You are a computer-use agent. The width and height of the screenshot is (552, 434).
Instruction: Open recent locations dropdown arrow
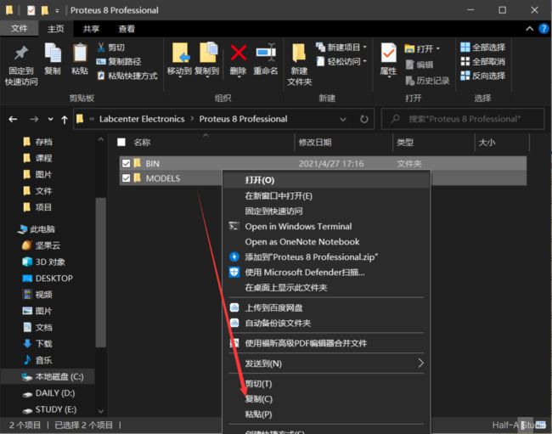[x=50, y=119]
